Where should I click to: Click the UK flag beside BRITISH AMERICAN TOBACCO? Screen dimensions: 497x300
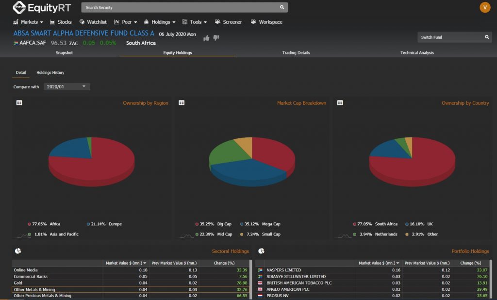point(260,283)
